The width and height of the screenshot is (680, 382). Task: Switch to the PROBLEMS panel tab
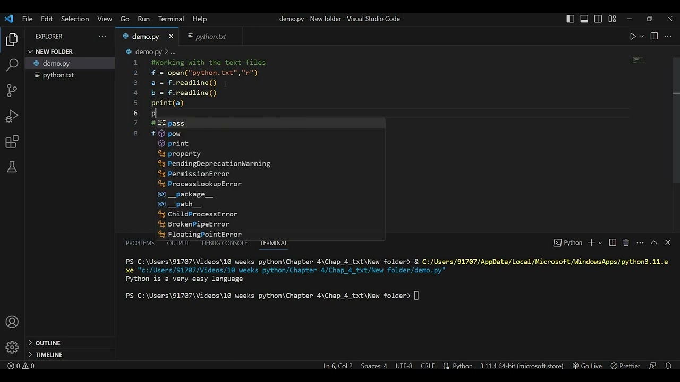(x=140, y=242)
